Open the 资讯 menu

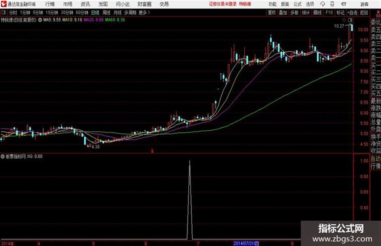pos(85,4)
